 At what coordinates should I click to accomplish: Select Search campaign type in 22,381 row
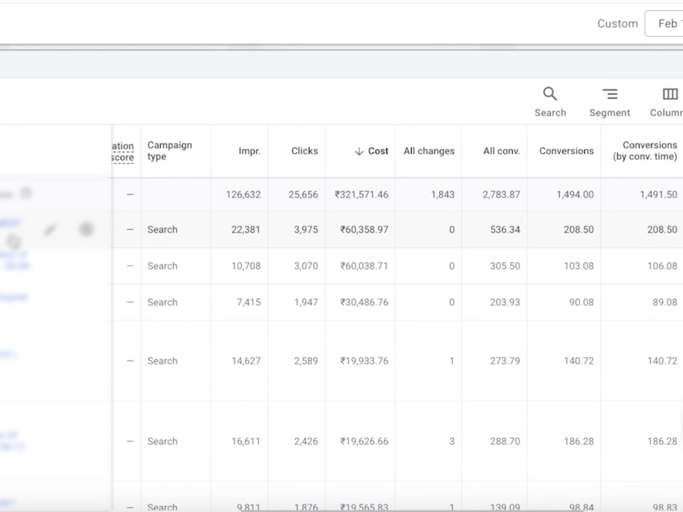coord(162,229)
